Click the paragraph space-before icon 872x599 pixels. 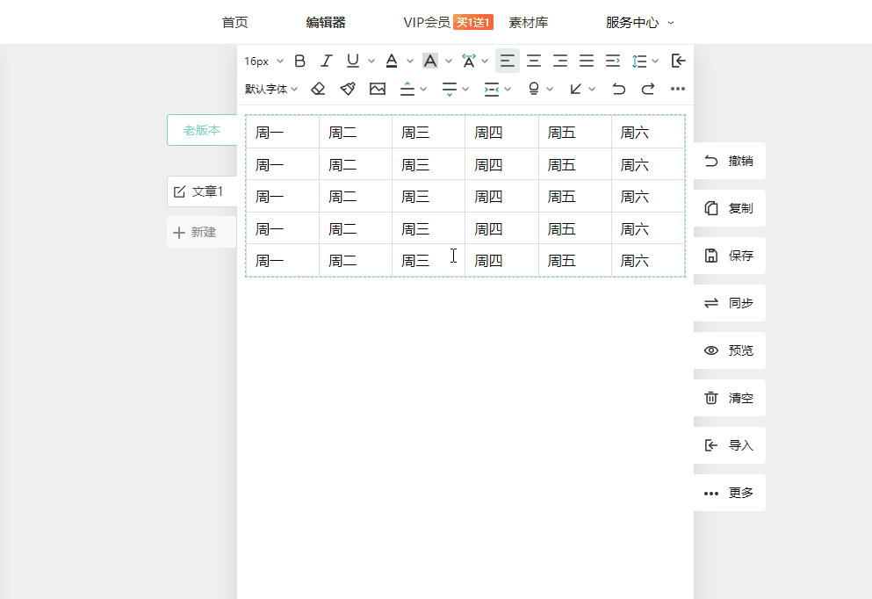click(x=407, y=89)
